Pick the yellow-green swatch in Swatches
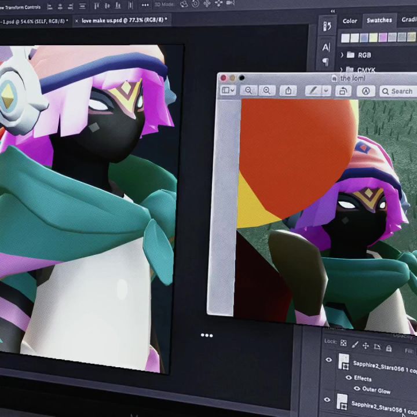The width and height of the screenshot is (417, 417). tap(373, 38)
